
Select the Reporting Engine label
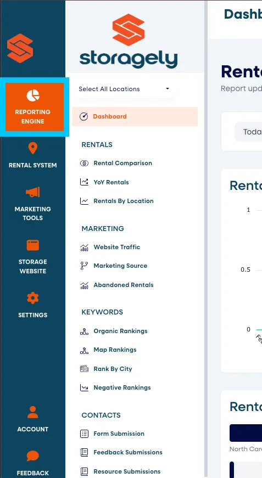[x=32, y=116]
